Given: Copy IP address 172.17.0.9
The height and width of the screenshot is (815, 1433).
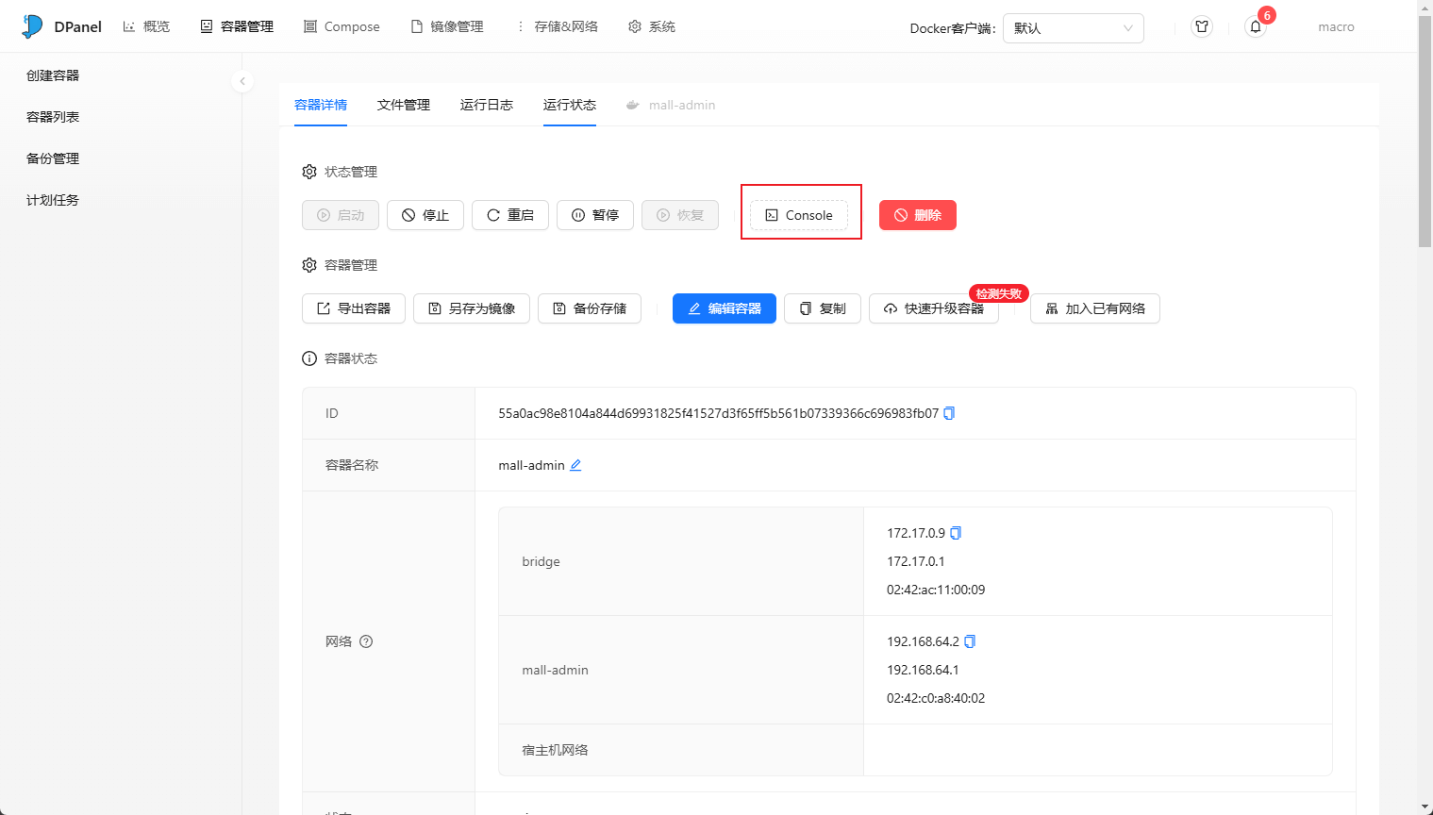Looking at the screenshot, I should tap(956, 533).
